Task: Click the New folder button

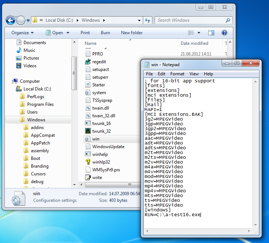Action: pos(132,33)
